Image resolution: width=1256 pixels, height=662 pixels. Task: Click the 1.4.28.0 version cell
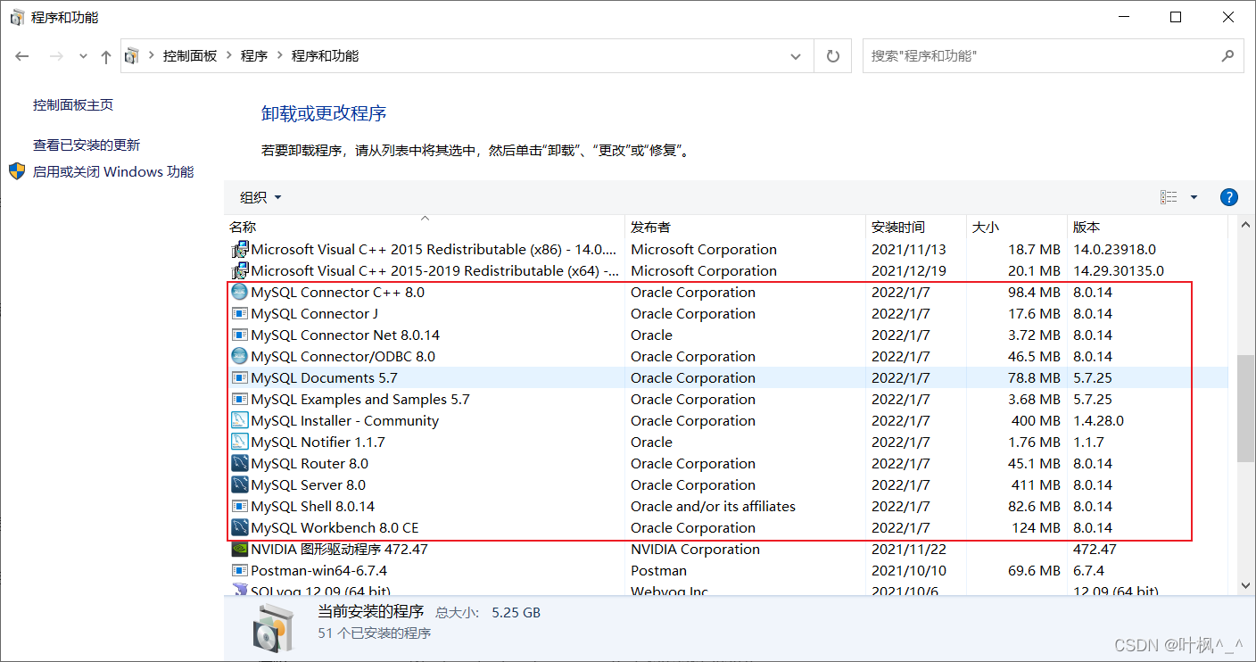point(1098,421)
